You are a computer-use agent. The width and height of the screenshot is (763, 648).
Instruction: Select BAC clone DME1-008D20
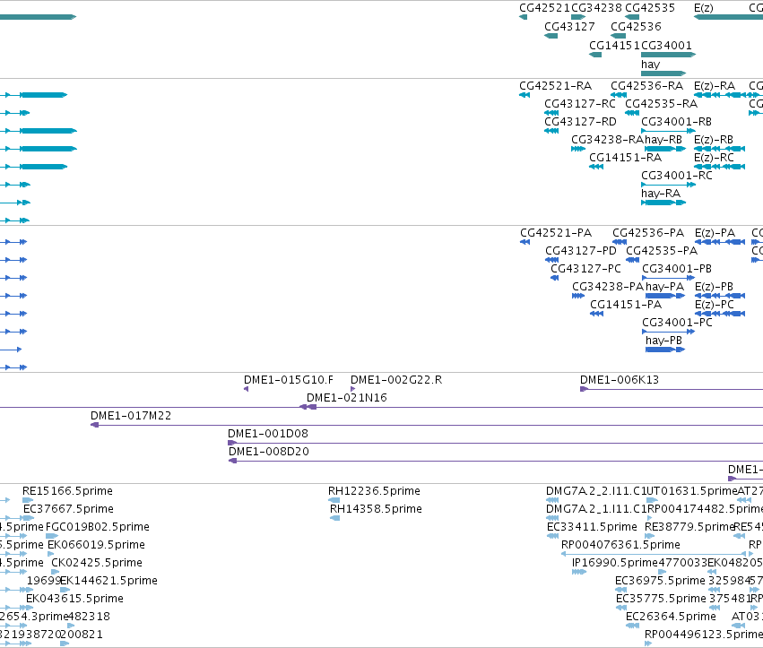pos(269,452)
